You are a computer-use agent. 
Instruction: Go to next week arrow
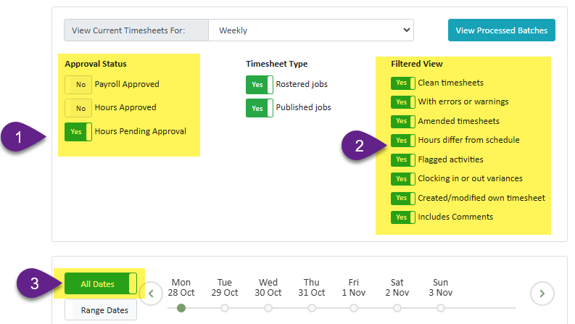pyautogui.click(x=542, y=294)
